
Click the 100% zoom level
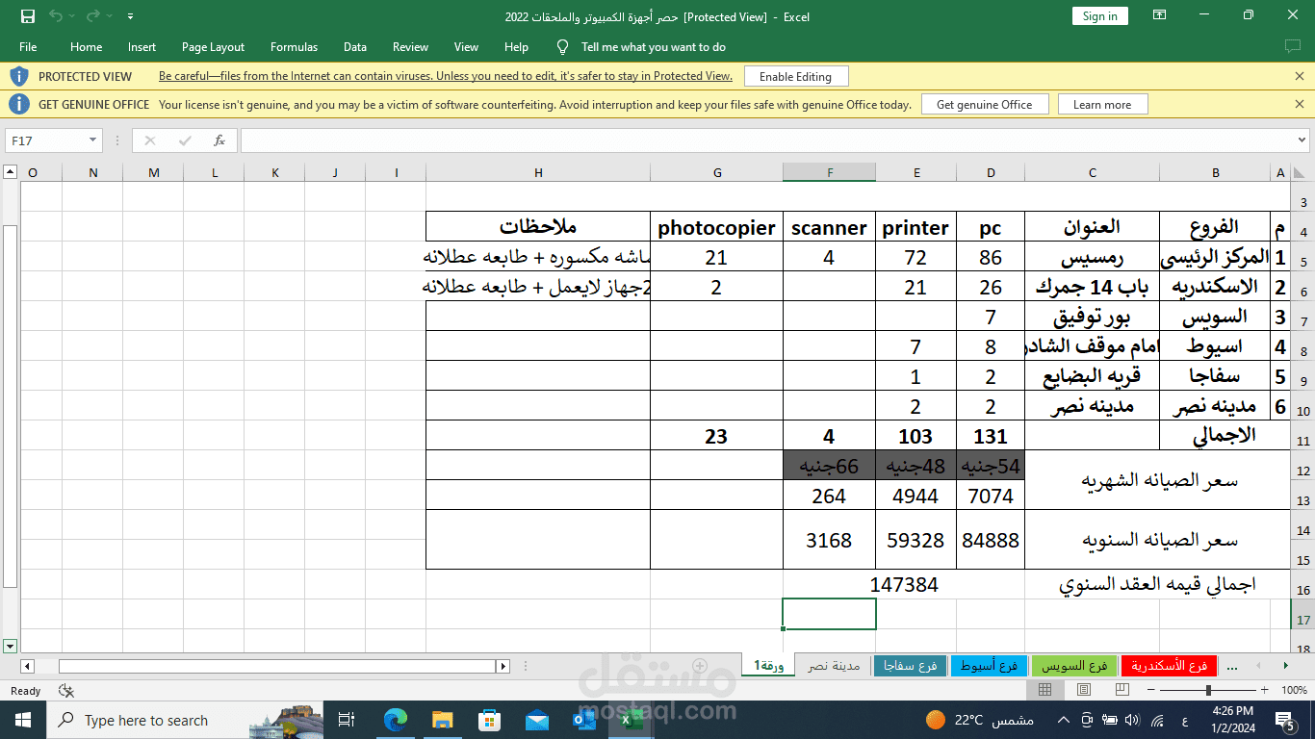pyautogui.click(x=1294, y=690)
